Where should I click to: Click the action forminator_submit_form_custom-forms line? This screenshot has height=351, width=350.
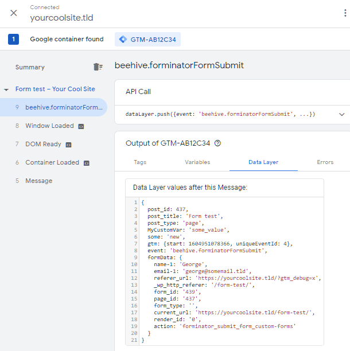pyautogui.click(x=224, y=326)
